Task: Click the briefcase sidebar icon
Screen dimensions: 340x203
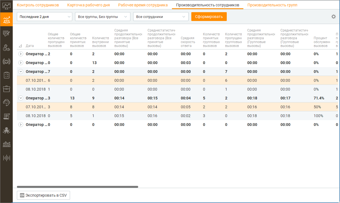Action: pos(6,89)
